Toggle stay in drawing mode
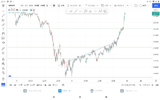The image size is (160, 100). (x=3, y=64)
